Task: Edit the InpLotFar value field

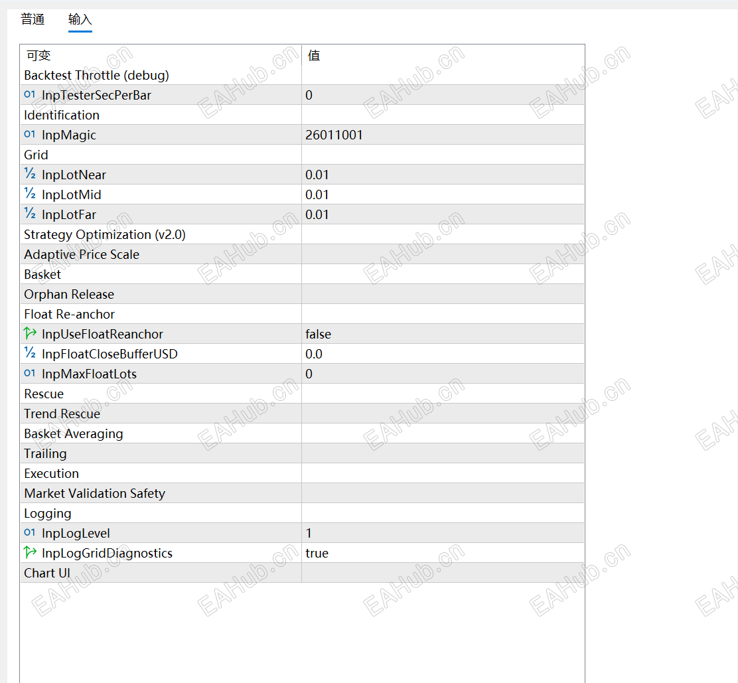Action: point(443,214)
